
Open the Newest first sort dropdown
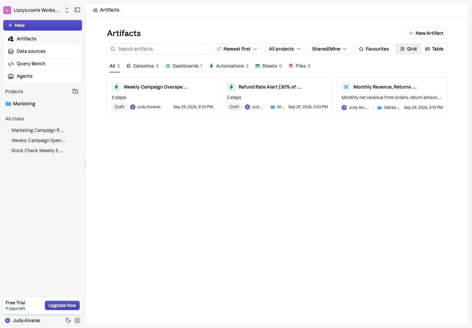click(x=237, y=49)
